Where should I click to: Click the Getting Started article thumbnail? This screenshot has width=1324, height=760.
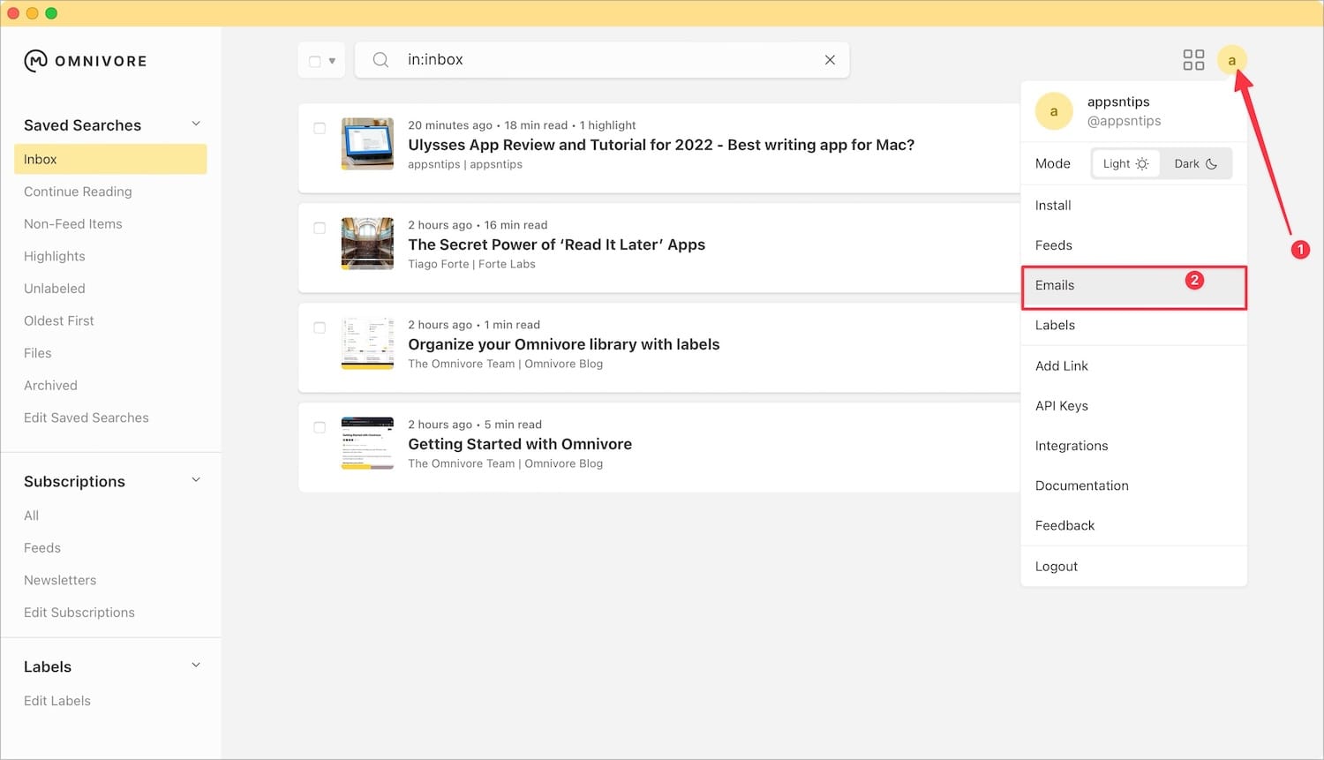coord(367,443)
